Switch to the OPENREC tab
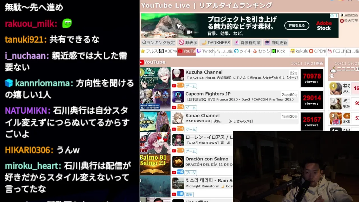This screenshot has height=202, width=359. [x=318, y=51]
